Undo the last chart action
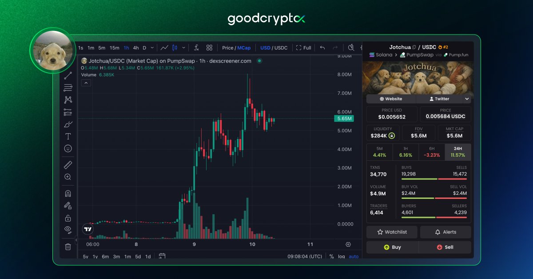The image size is (533, 279). pos(322,48)
